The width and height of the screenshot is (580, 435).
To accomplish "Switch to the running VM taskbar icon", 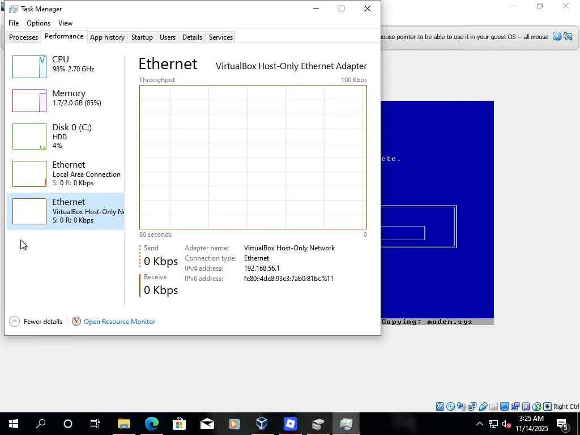I will (318, 424).
